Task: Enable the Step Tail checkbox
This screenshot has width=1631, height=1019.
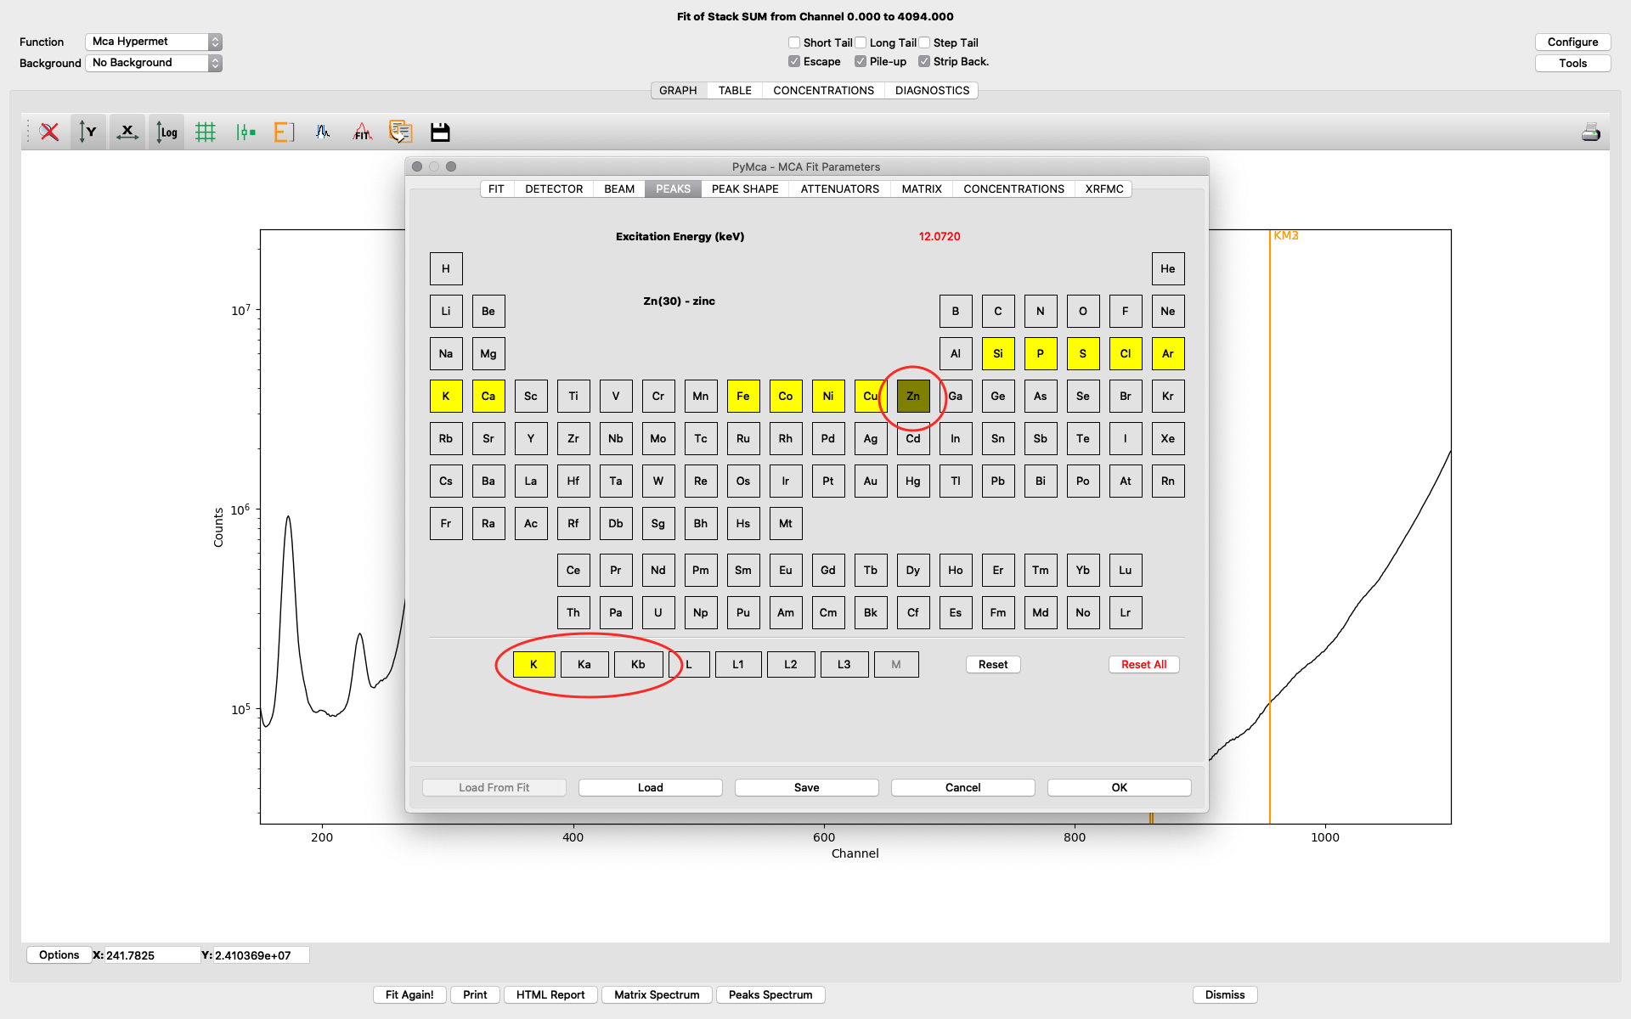Action: (924, 42)
